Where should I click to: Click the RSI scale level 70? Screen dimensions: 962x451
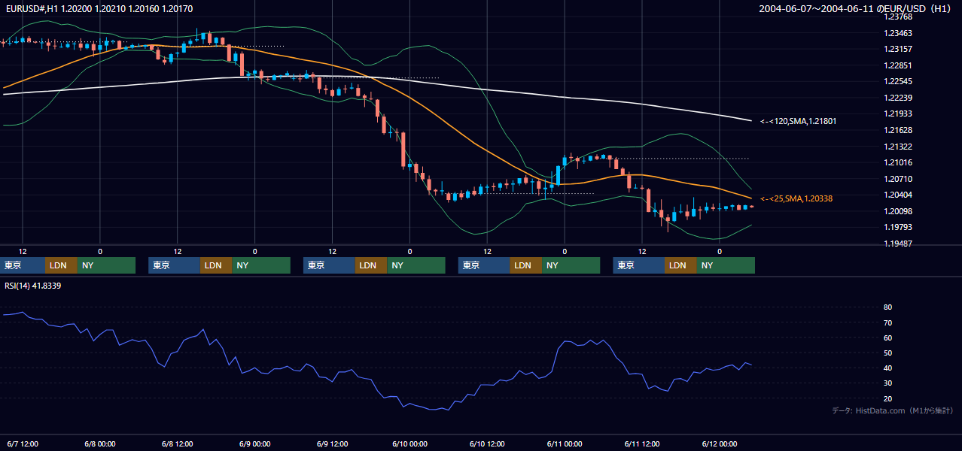888,322
